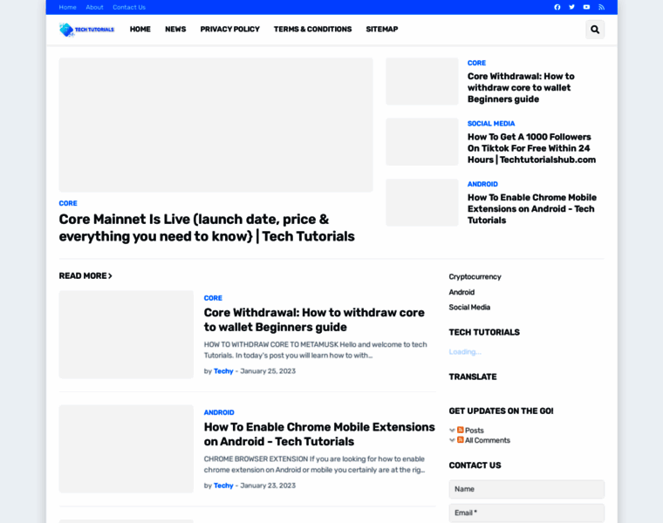The image size is (663, 523).
Task: Click the Loading... text under Tech Tutorials
Action: click(465, 351)
